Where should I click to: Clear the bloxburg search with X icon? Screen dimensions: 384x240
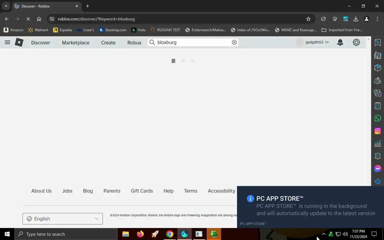click(x=234, y=42)
